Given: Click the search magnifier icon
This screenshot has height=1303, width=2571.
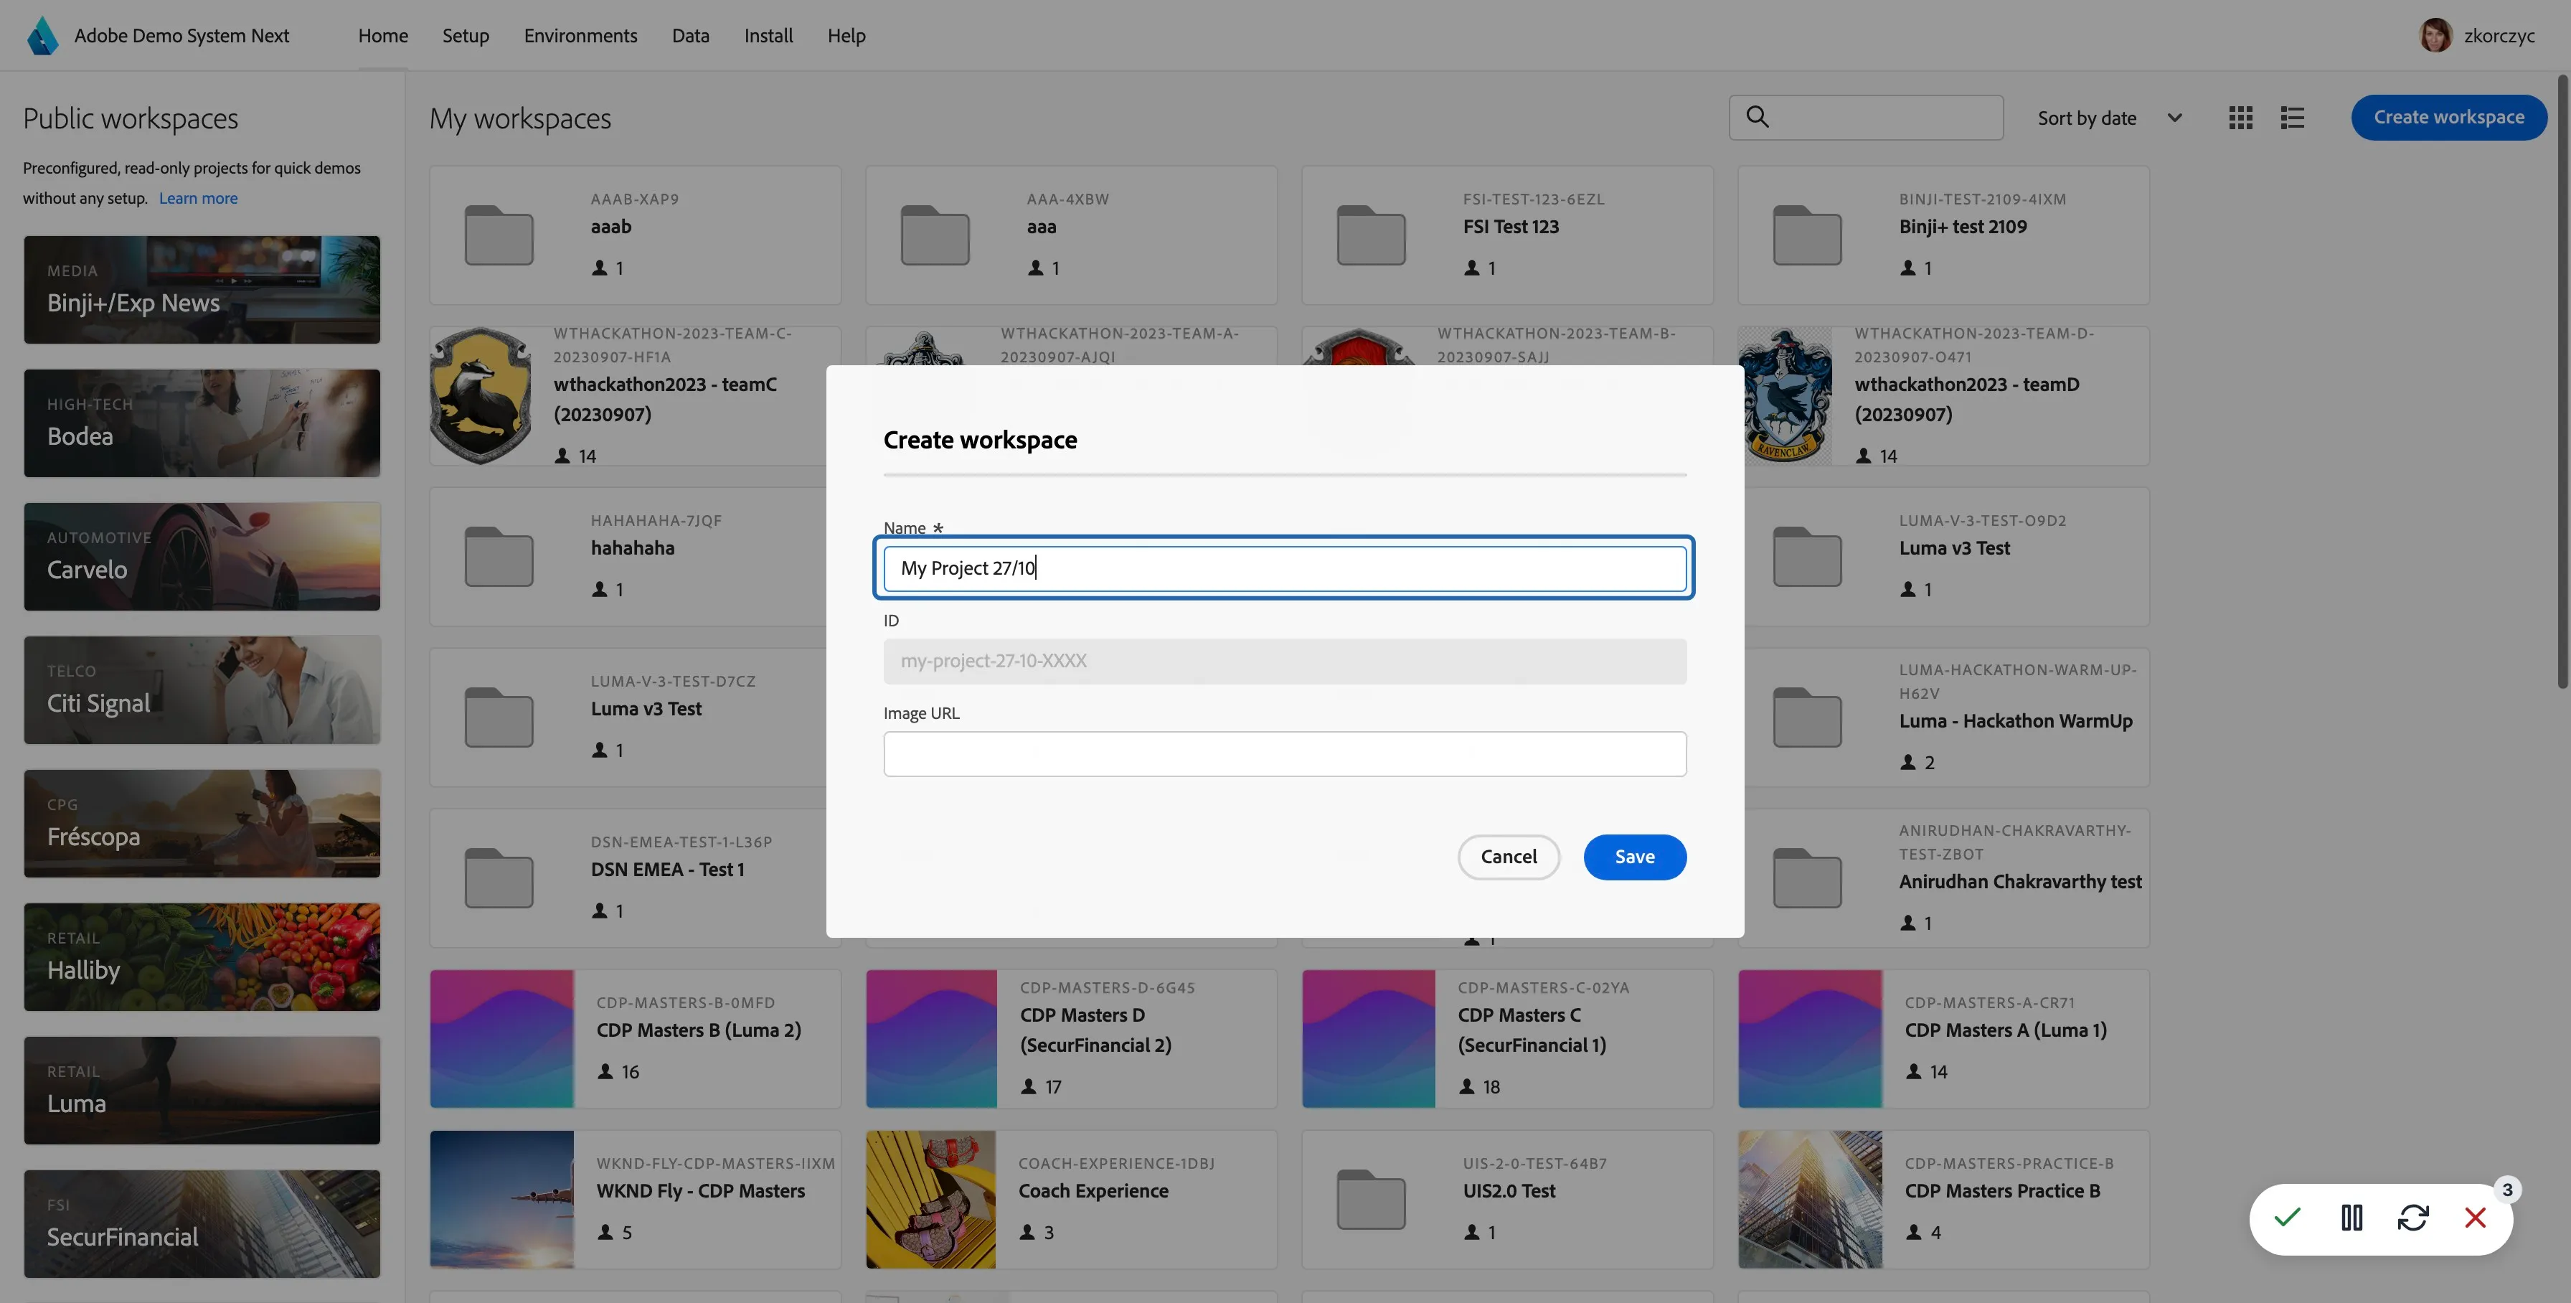Looking at the screenshot, I should (1758, 117).
